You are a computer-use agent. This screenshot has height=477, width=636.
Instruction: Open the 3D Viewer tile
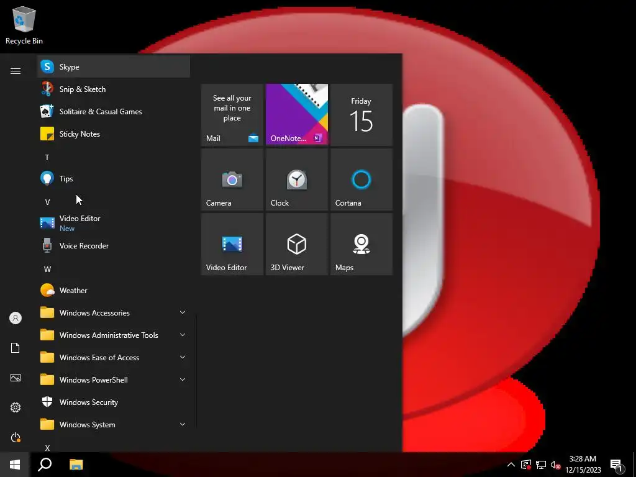pyautogui.click(x=296, y=244)
